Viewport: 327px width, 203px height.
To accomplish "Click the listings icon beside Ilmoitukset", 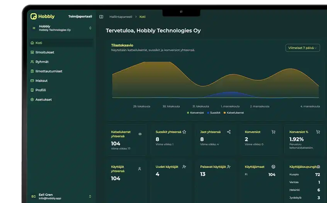I will point(32,52).
